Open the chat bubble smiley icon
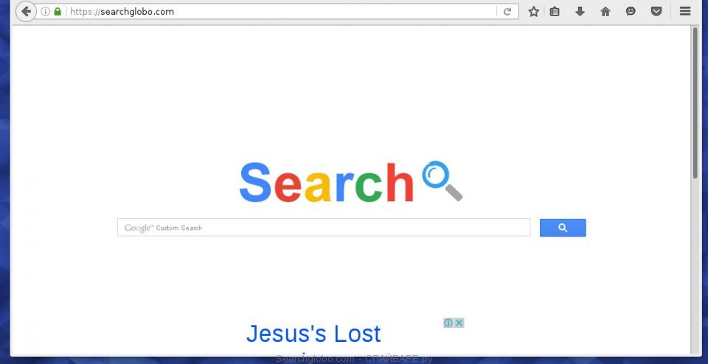Viewport: 708px width, 364px height. [x=631, y=12]
